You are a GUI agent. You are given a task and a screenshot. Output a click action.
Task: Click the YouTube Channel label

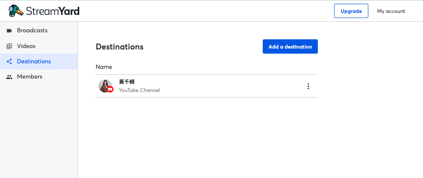(x=139, y=90)
